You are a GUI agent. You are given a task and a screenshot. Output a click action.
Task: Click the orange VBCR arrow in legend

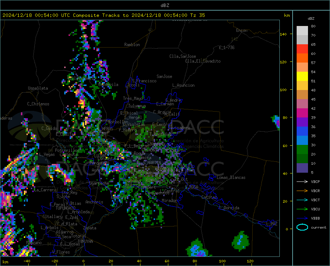click(x=302, y=191)
